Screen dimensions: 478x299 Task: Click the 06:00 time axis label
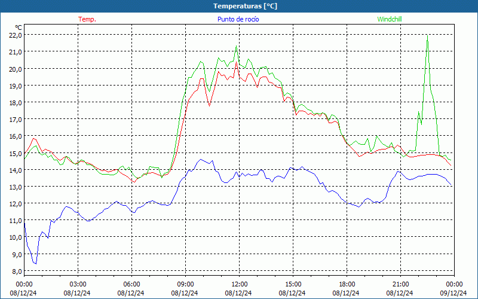click(x=131, y=285)
